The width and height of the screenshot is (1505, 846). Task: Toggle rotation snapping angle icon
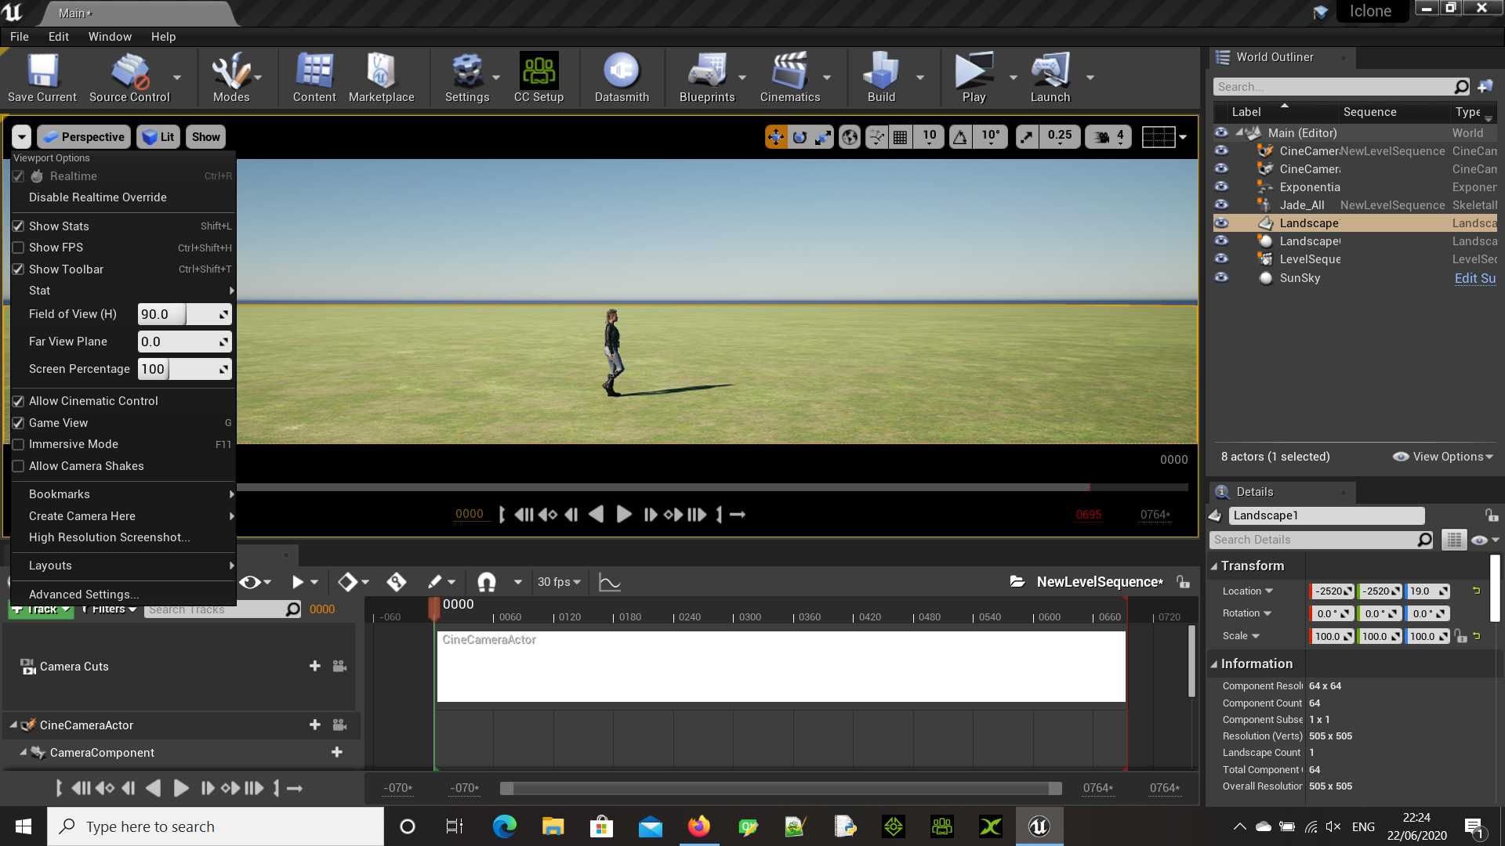[960, 137]
